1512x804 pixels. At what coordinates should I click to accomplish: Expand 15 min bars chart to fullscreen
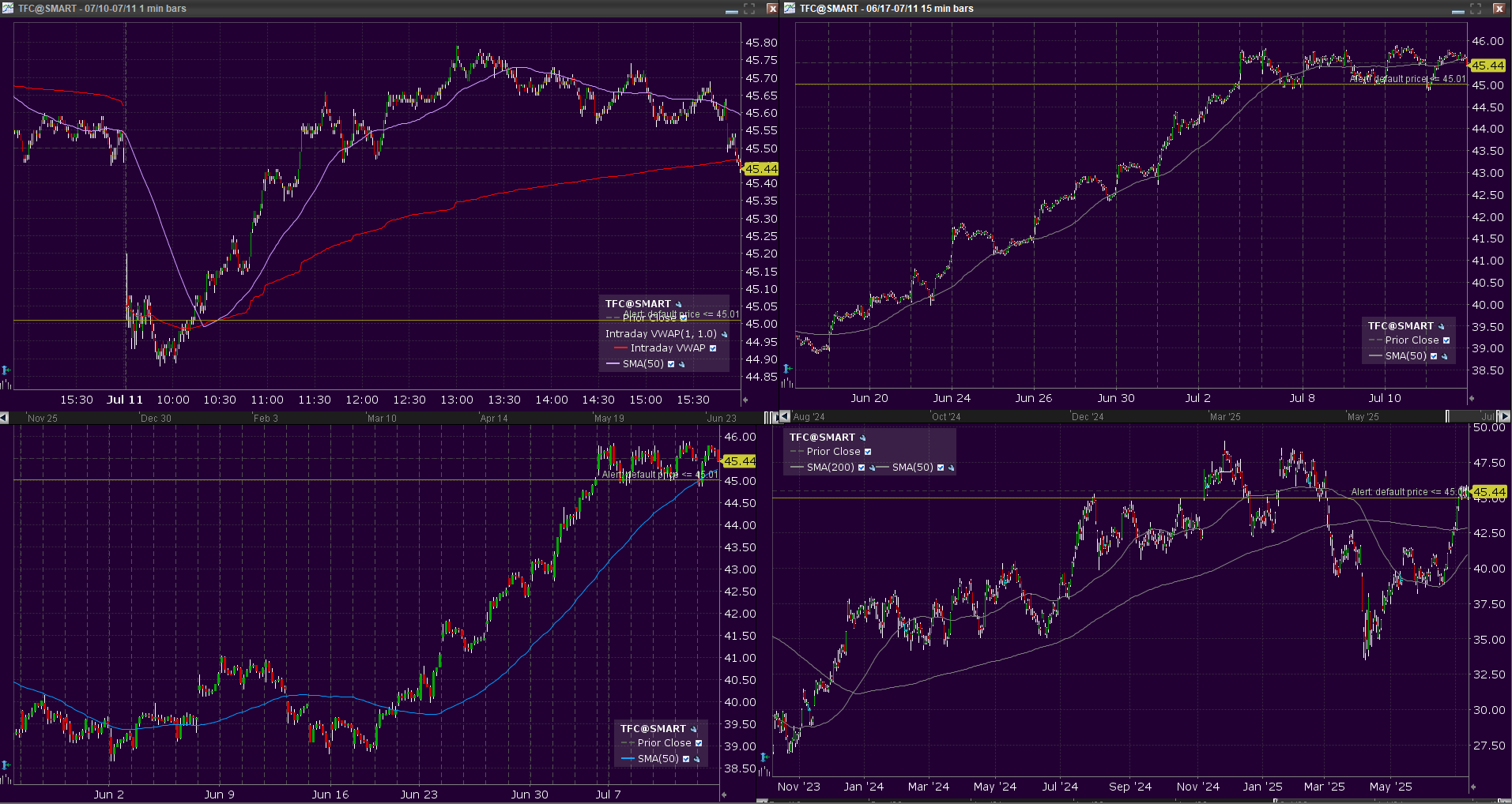click(1476, 9)
